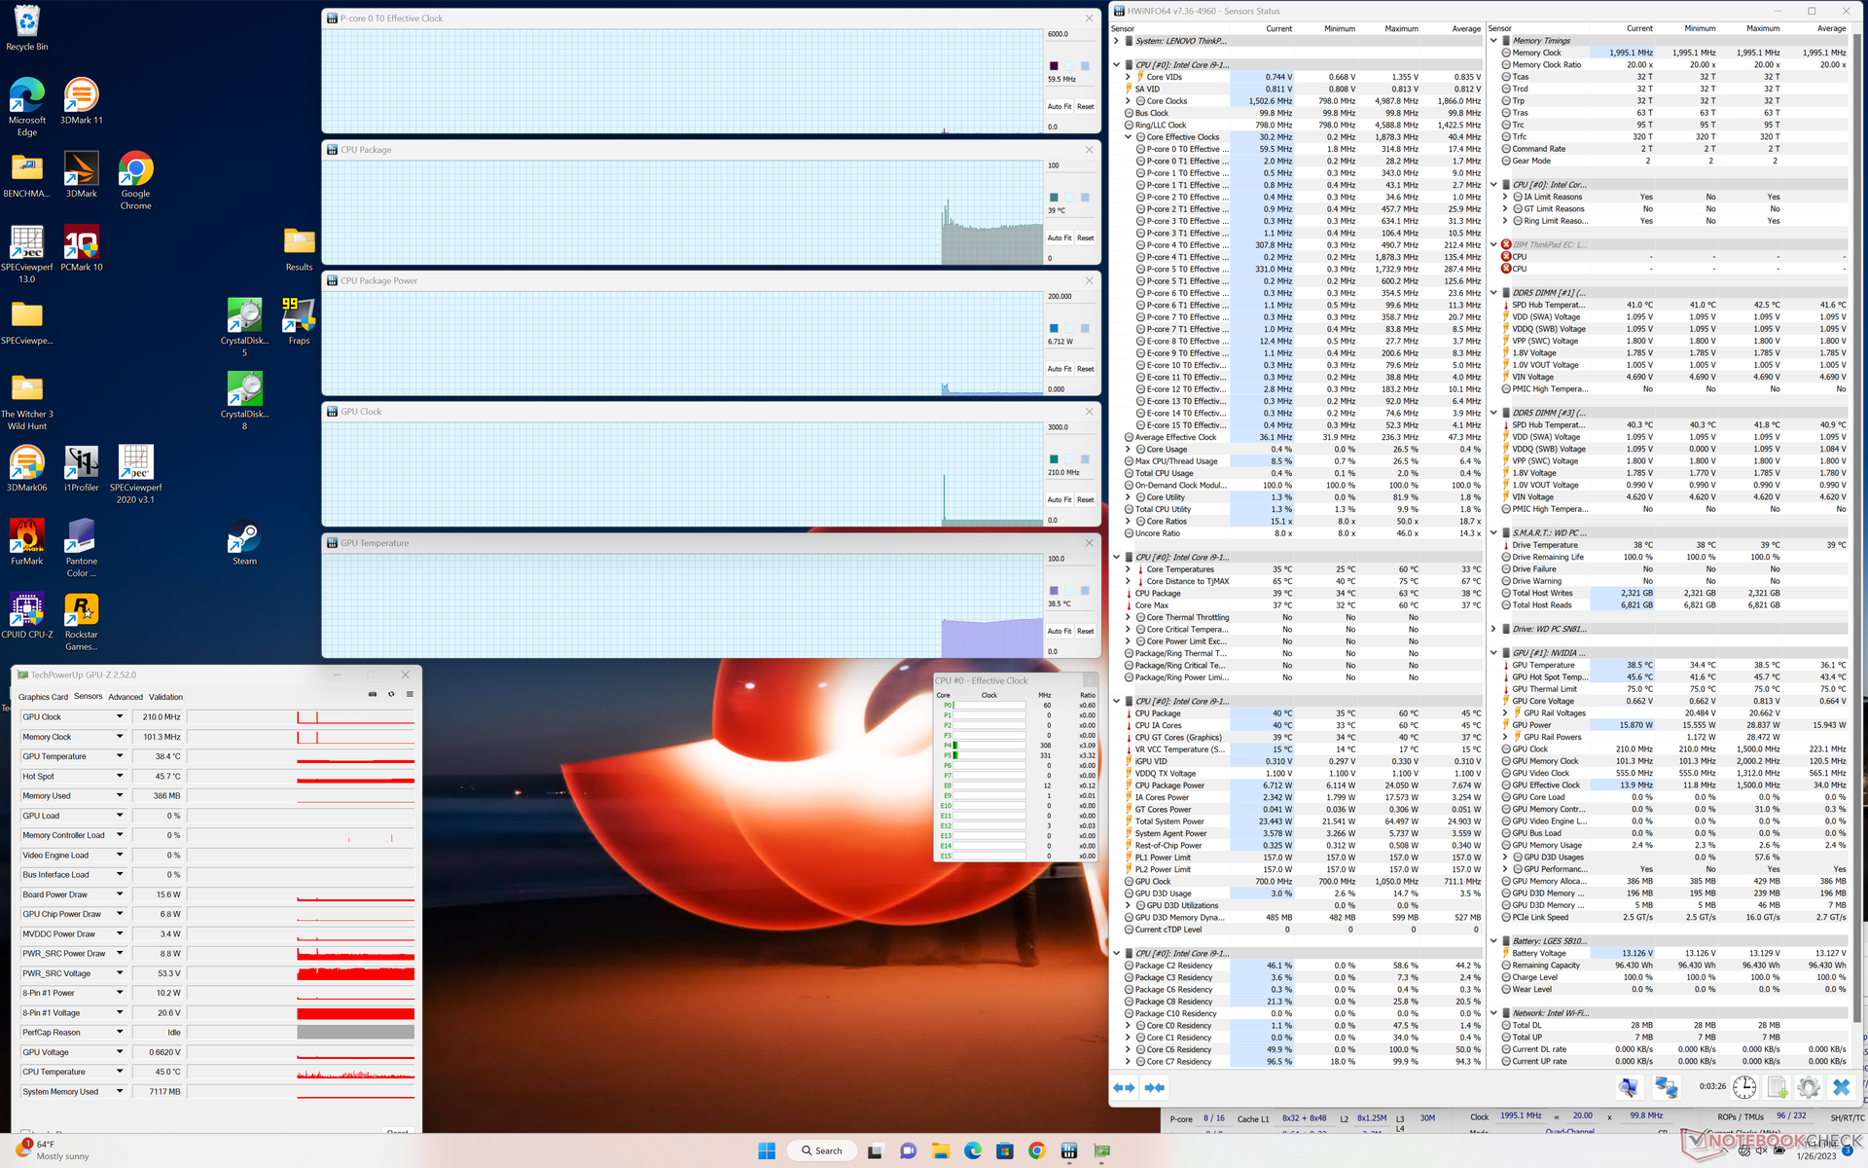Pick blue line color in CPU Package Power graph
The image size is (1868, 1168).
(1054, 328)
